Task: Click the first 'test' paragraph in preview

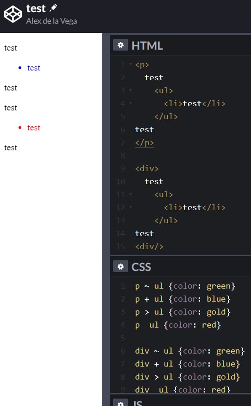Action: pyautogui.click(x=11, y=48)
